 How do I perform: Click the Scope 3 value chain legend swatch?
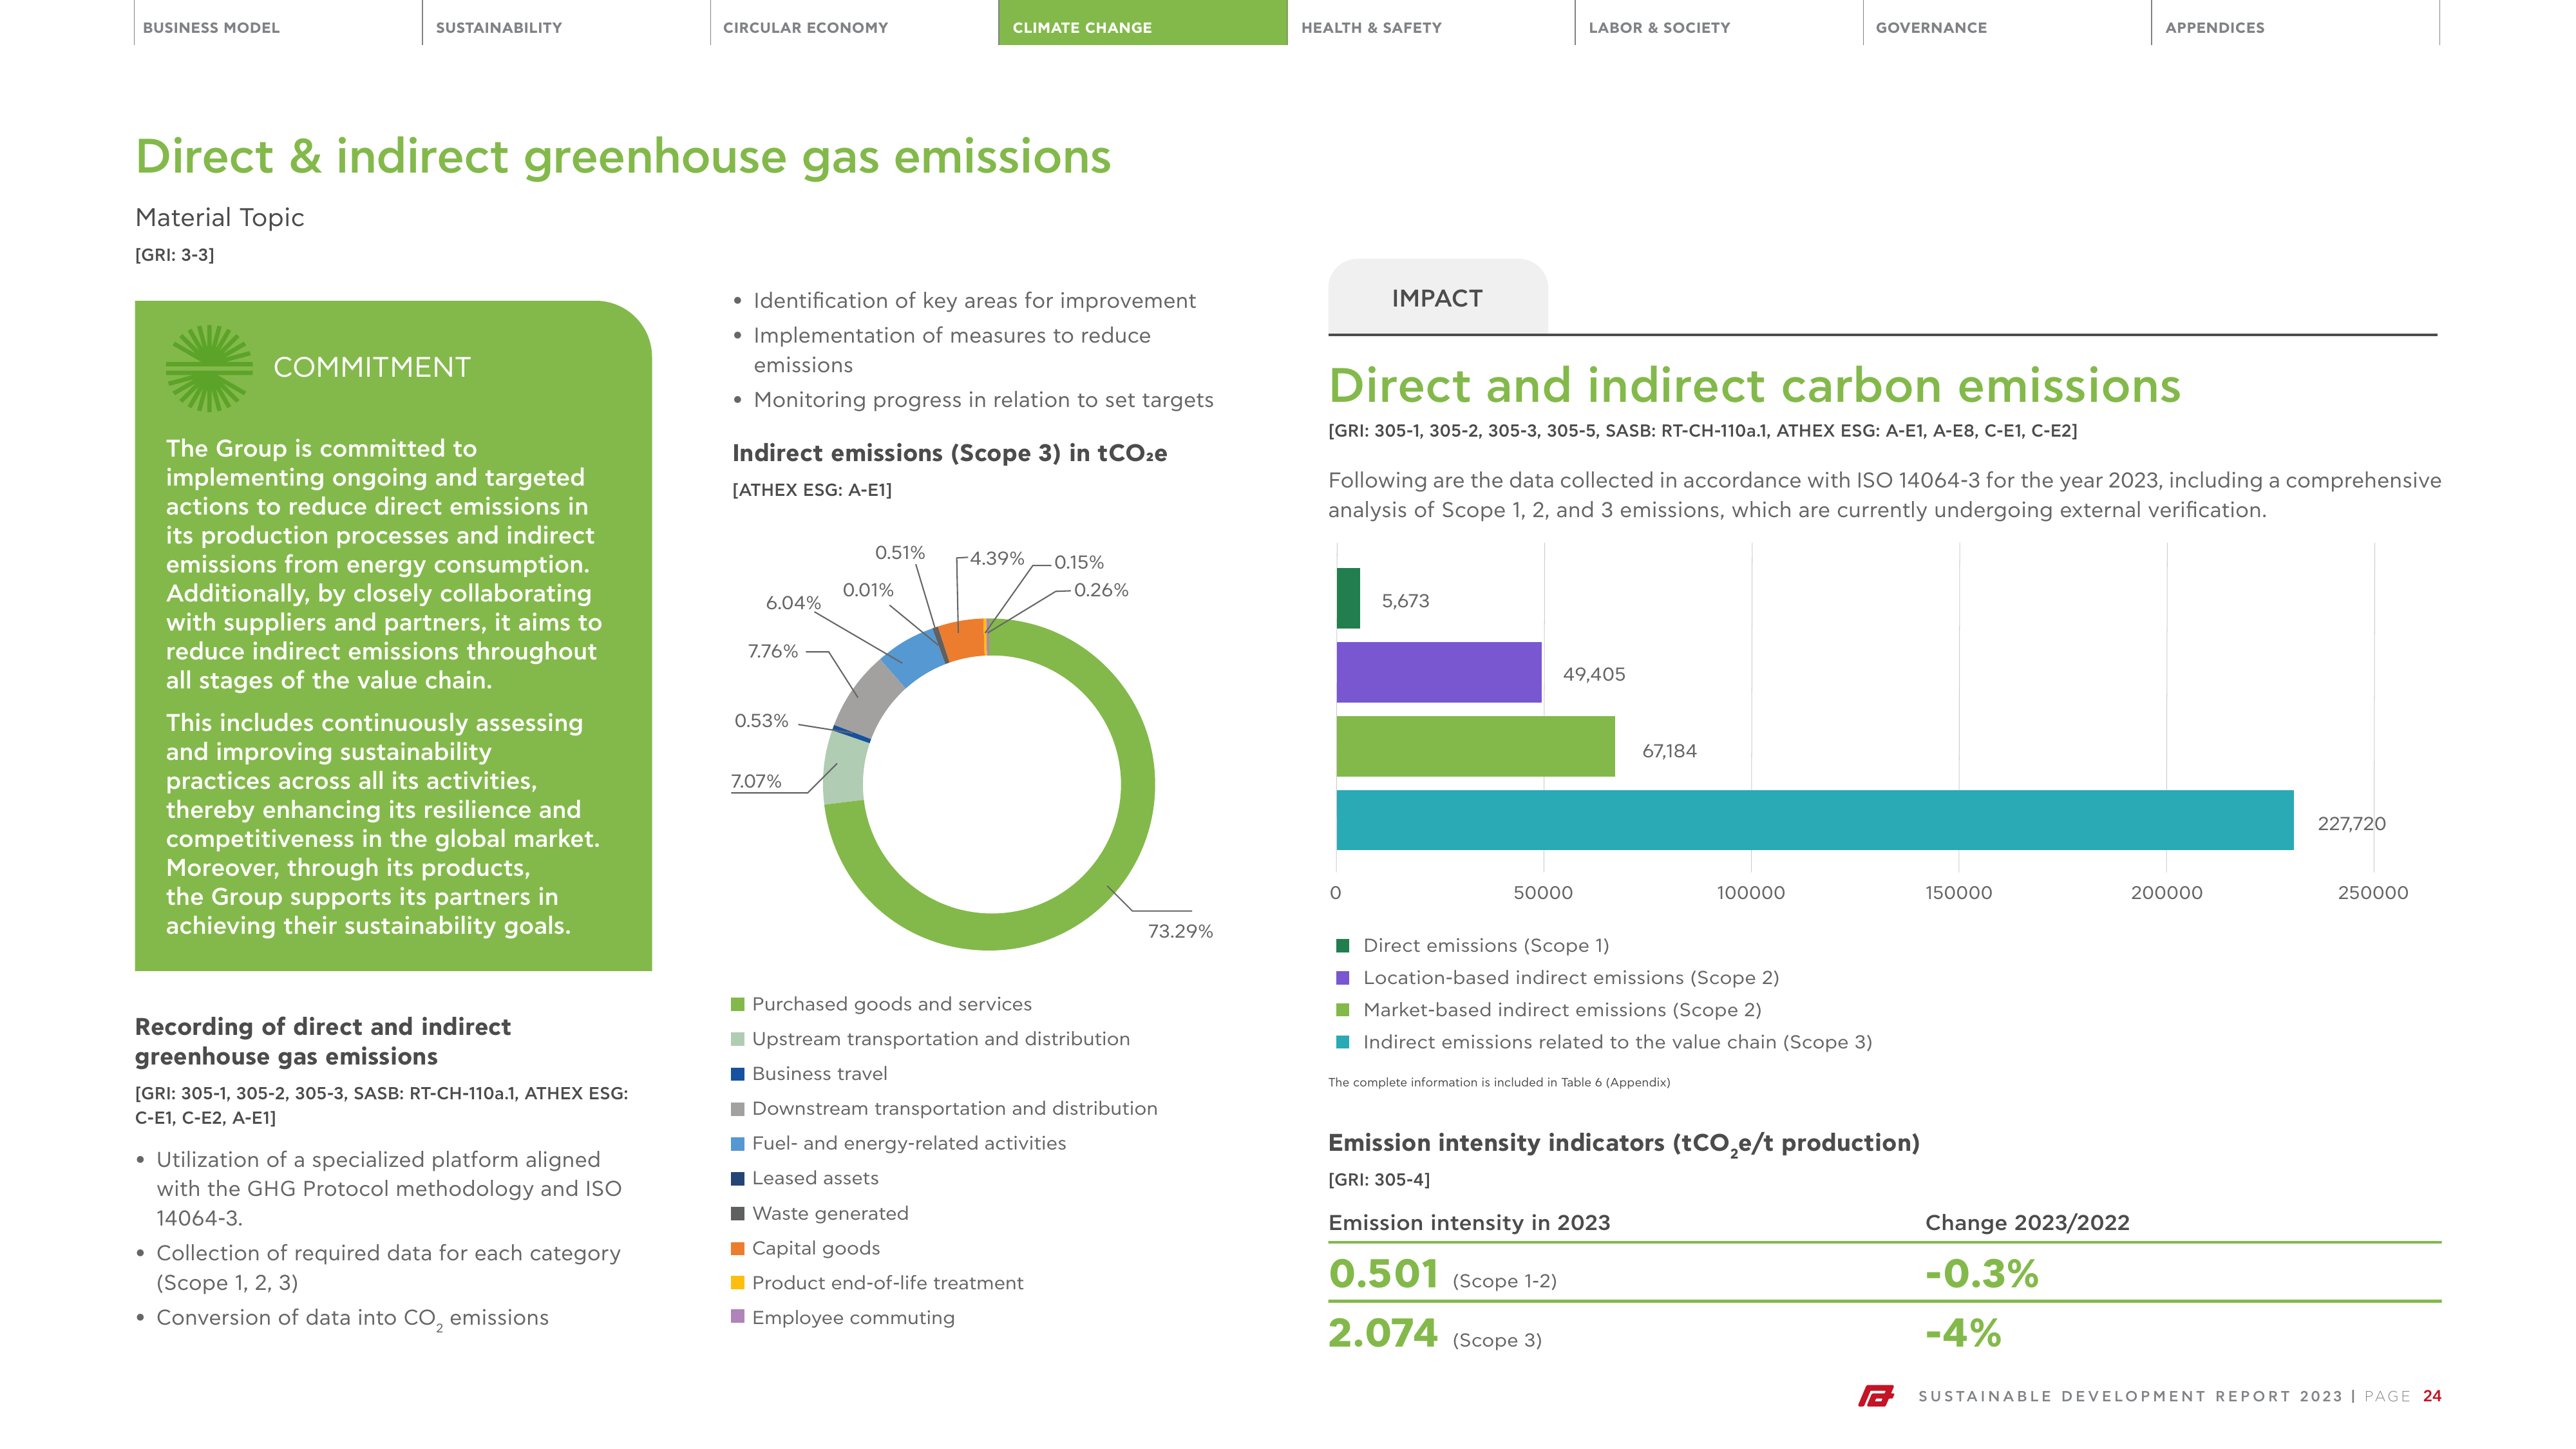point(1343,1042)
